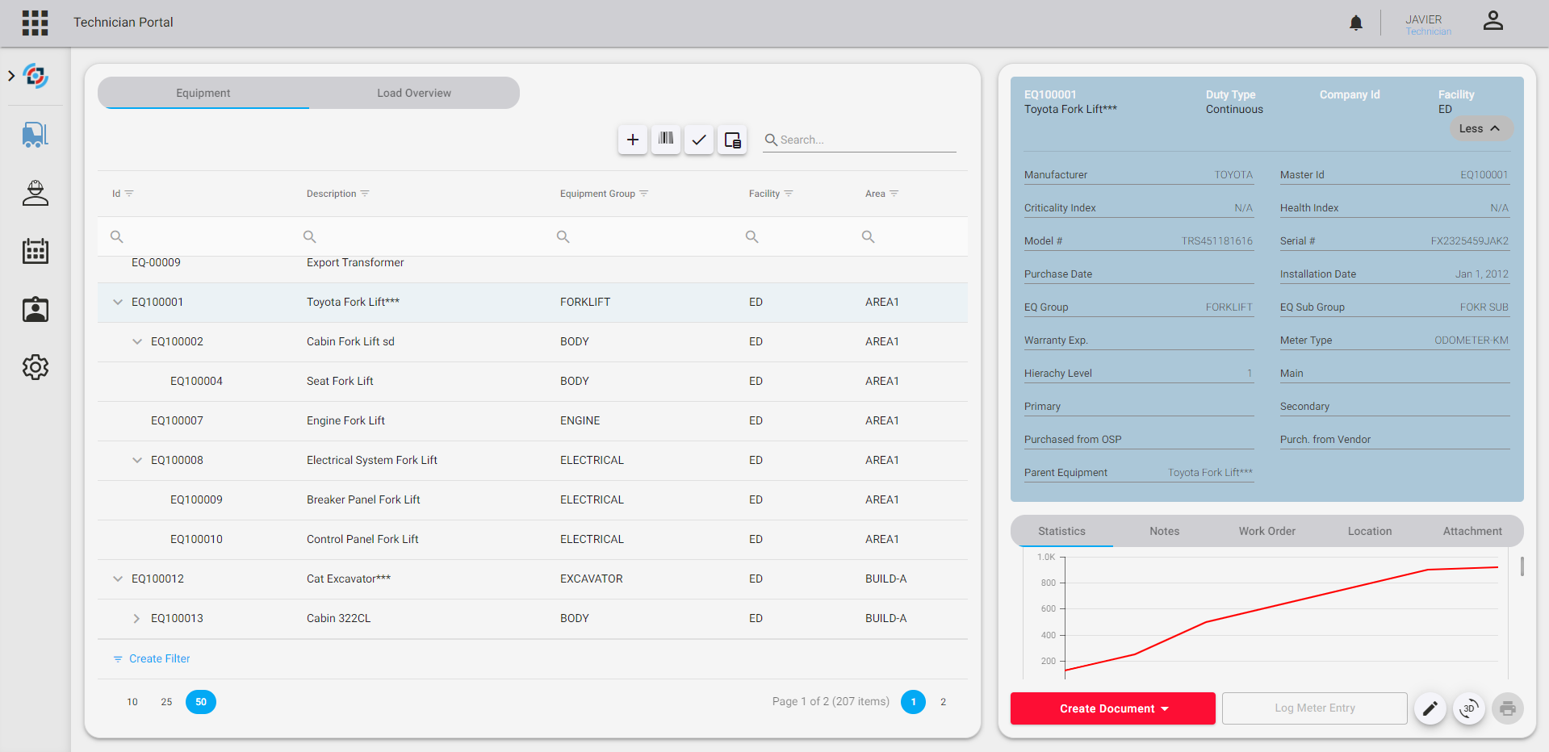Viewport: 1549px width, 752px height.
Task: Open the Settings gear in the sidebar
Action: pos(35,367)
